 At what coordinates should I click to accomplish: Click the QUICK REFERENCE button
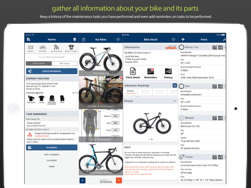point(52,71)
